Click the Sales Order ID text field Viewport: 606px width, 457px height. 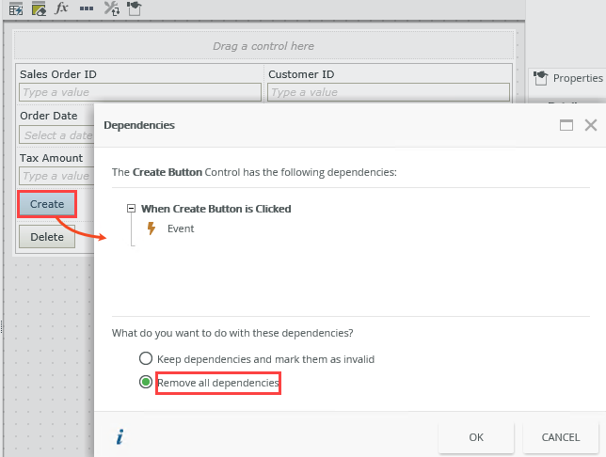[x=140, y=92]
